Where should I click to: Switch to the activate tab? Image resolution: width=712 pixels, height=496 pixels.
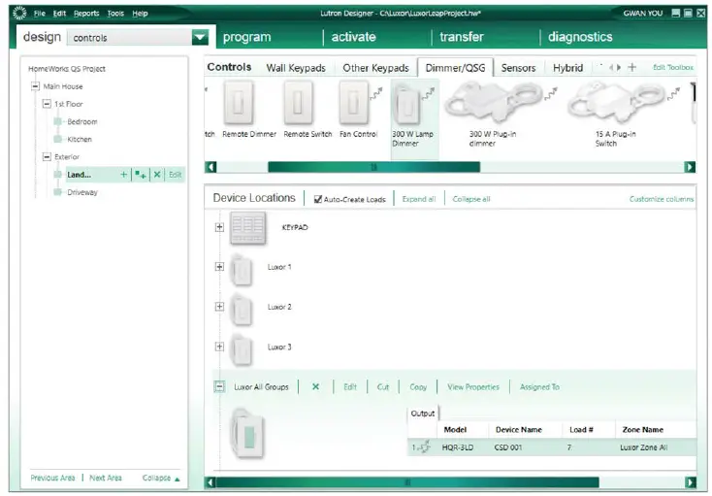(353, 37)
